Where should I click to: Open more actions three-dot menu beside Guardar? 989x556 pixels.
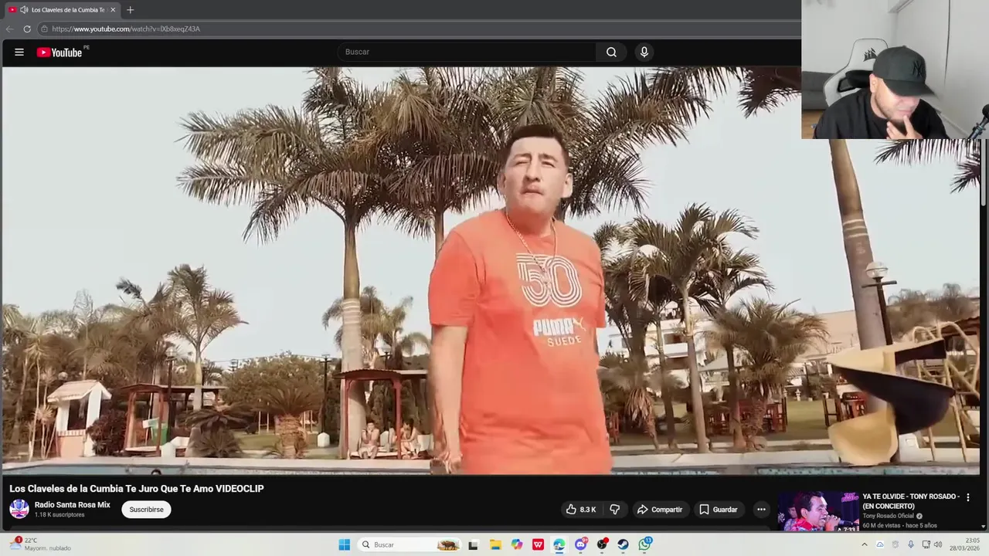[761, 510]
